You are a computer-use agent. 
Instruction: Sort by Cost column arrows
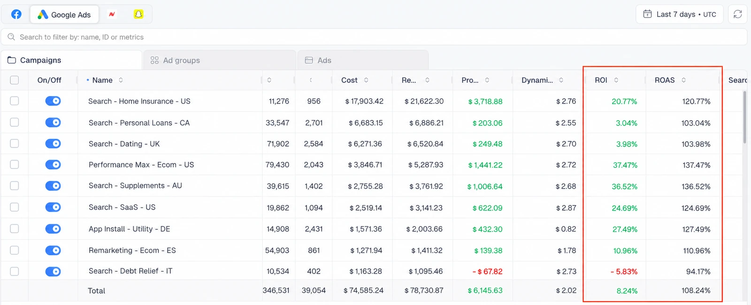pos(366,80)
